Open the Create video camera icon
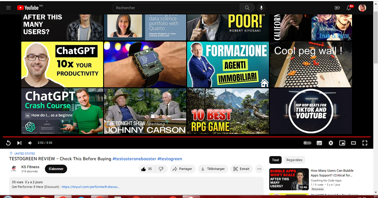The width and height of the screenshot is (378, 198). (x=337, y=8)
